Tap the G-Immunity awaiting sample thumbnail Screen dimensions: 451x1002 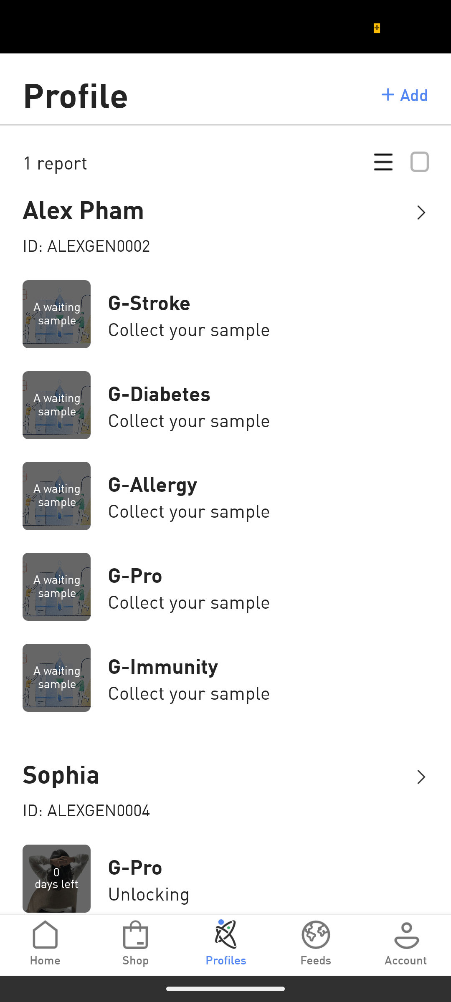(57, 678)
